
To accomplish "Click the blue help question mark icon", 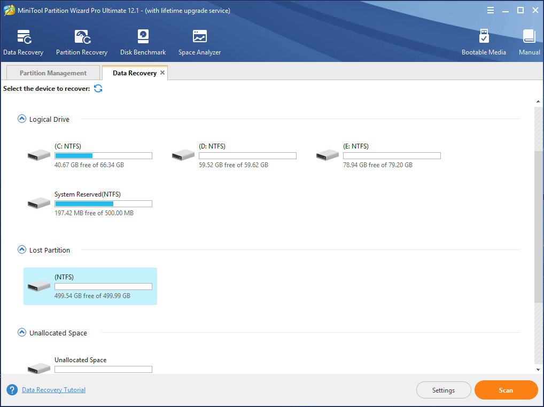I will coord(12,390).
